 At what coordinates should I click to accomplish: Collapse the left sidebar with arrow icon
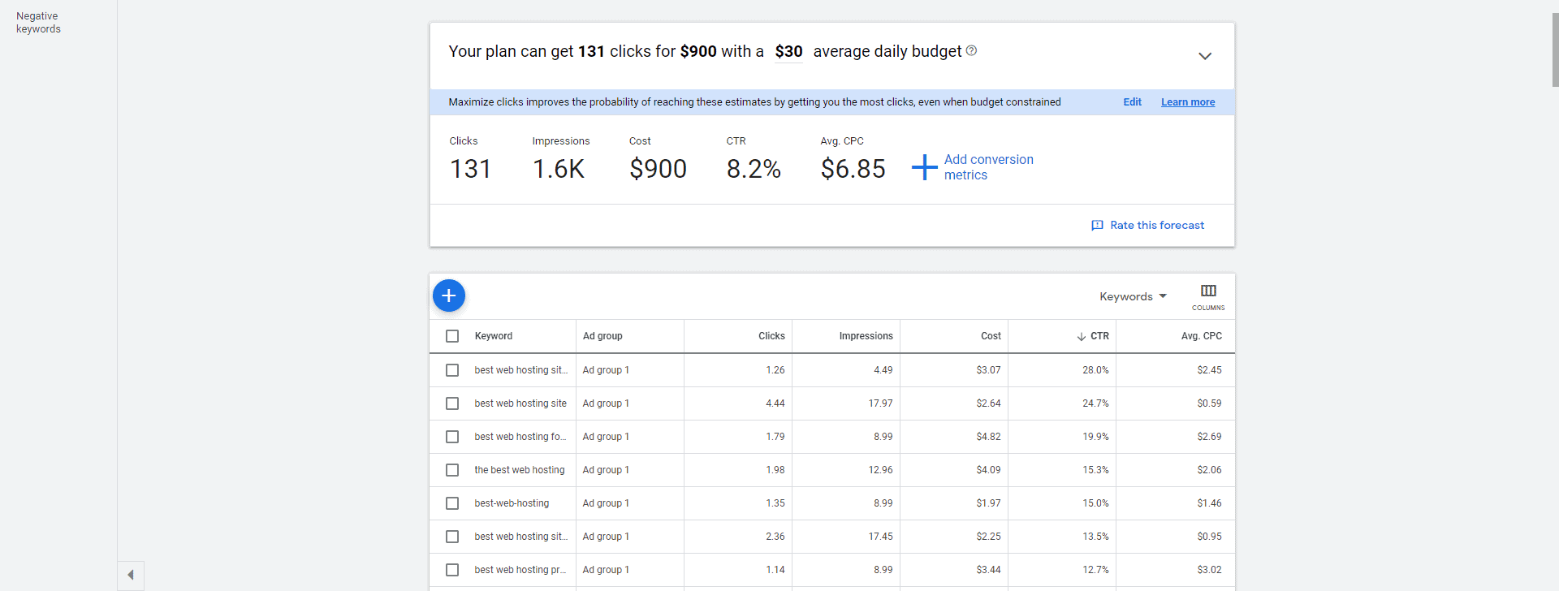(131, 575)
